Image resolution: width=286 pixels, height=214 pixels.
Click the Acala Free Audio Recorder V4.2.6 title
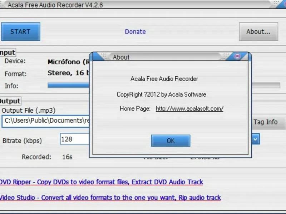(x=55, y=5)
